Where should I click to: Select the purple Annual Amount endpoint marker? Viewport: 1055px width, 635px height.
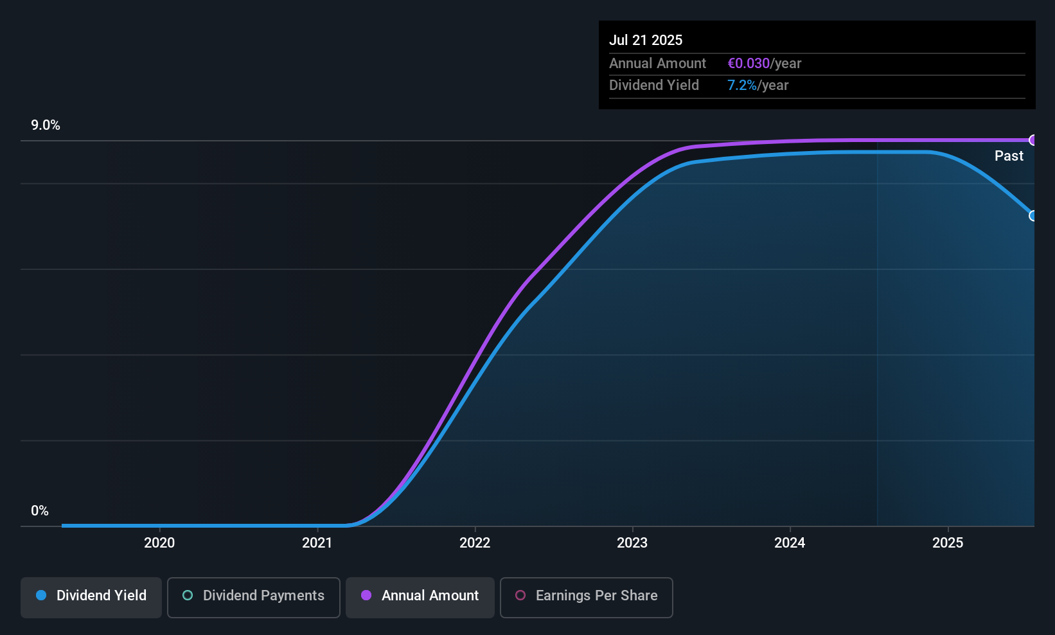tap(1033, 140)
